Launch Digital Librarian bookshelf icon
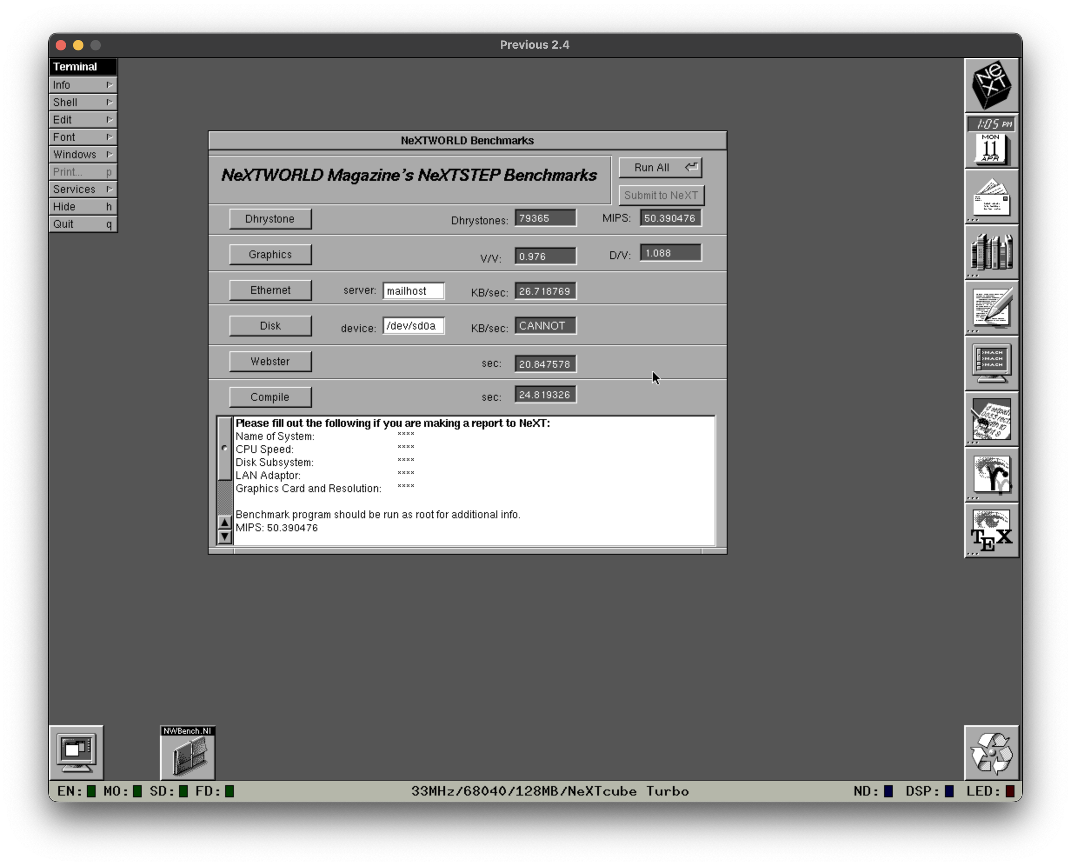Viewport: 1071px width, 866px height. pyautogui.click(x=992, y=253)
